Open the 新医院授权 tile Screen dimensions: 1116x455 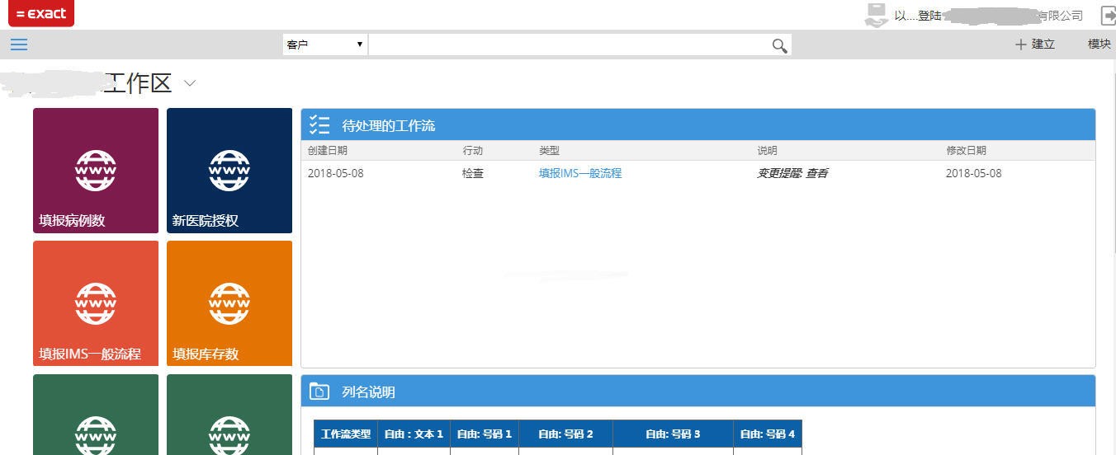pos(229,171)
